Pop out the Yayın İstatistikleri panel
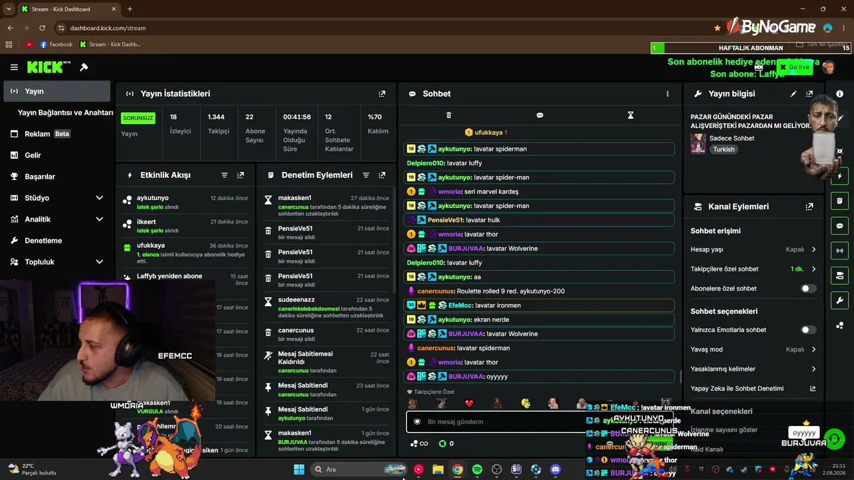Viewport: 854px width, 480px height. (382, 94)
